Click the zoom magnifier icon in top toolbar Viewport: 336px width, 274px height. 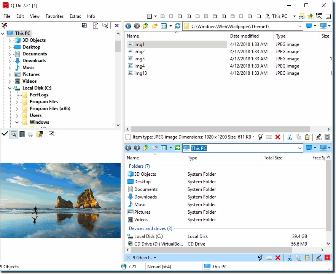[319, 16]
